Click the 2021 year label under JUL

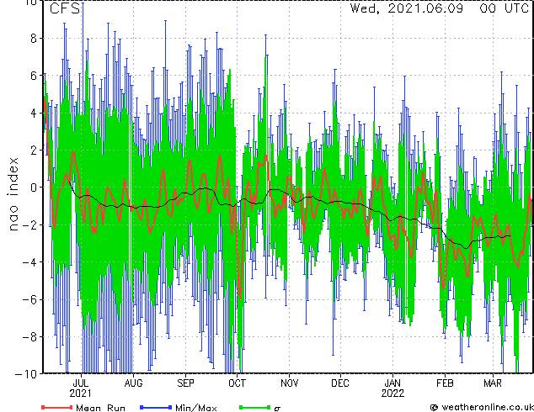click(x=80, y=394)
